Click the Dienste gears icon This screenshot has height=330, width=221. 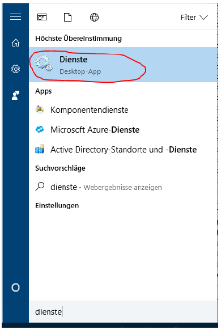click(x=44, y=63)
